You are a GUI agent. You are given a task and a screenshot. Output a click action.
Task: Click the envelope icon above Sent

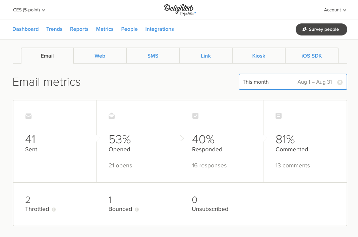tap(28, 116)
